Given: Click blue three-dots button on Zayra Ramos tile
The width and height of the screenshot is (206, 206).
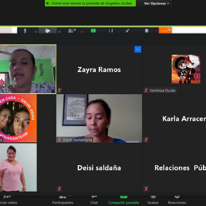Looking at the screenshot, I should 138,49.
